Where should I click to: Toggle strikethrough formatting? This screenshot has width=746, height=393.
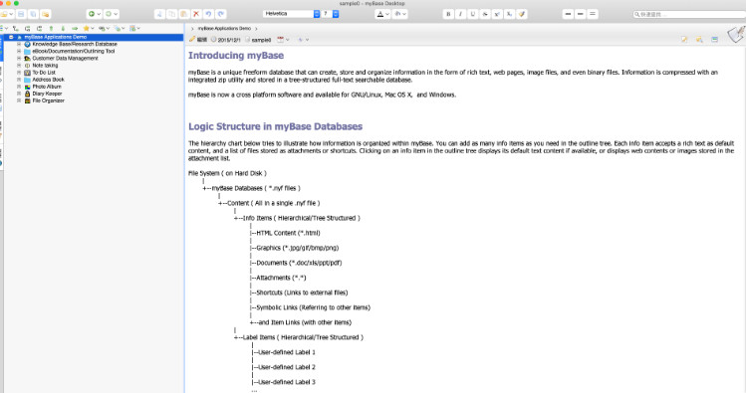click(485, 14)
